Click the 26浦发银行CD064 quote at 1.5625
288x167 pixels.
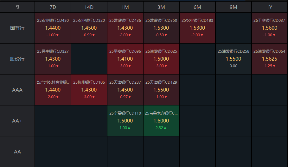coord(270,59)
